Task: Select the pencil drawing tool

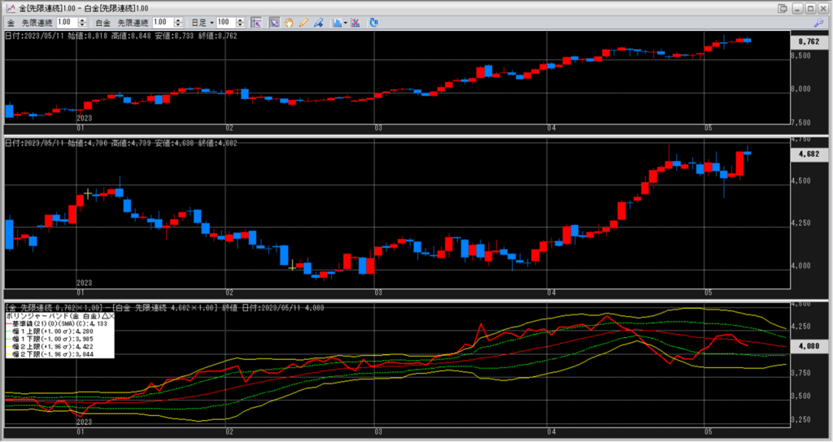Action: point(303,22)
